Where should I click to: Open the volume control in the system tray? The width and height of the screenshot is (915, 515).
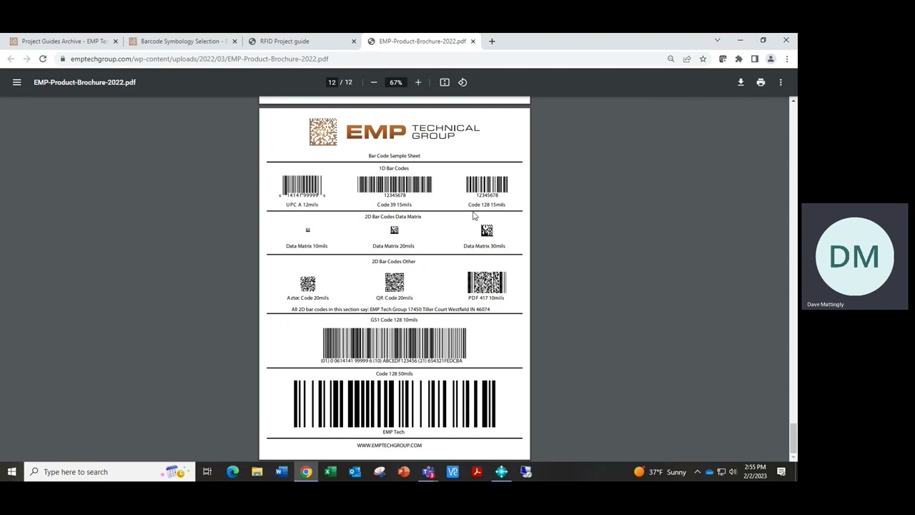(x=733, y=472)
